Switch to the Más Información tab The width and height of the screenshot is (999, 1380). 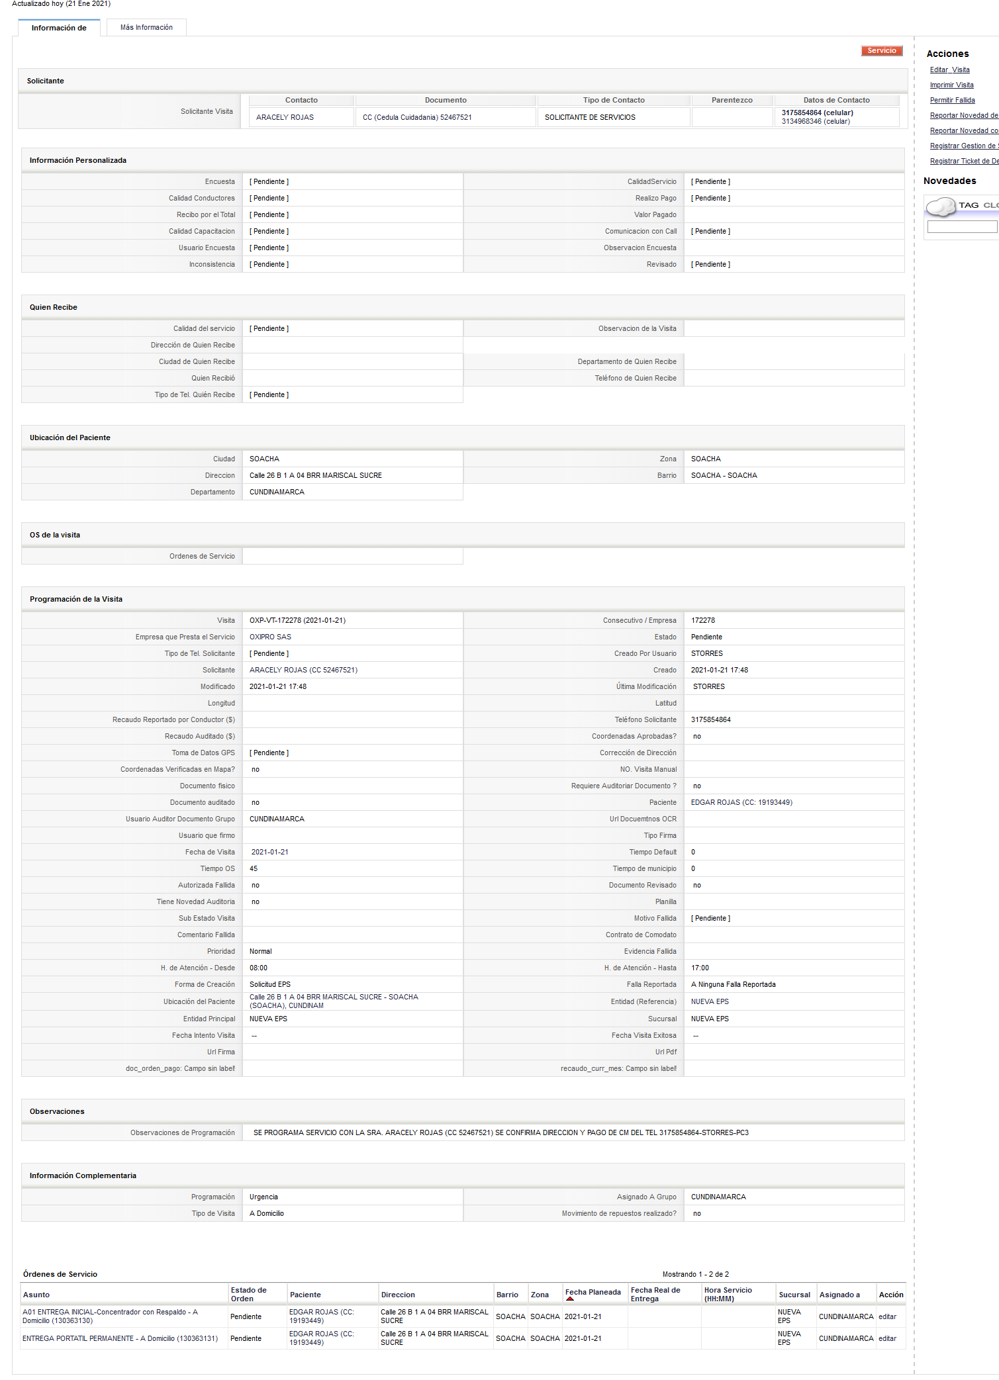146,27
